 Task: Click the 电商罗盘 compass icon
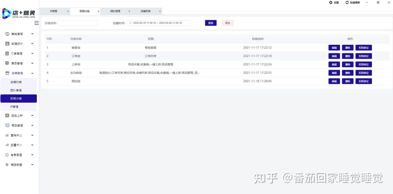7,155
